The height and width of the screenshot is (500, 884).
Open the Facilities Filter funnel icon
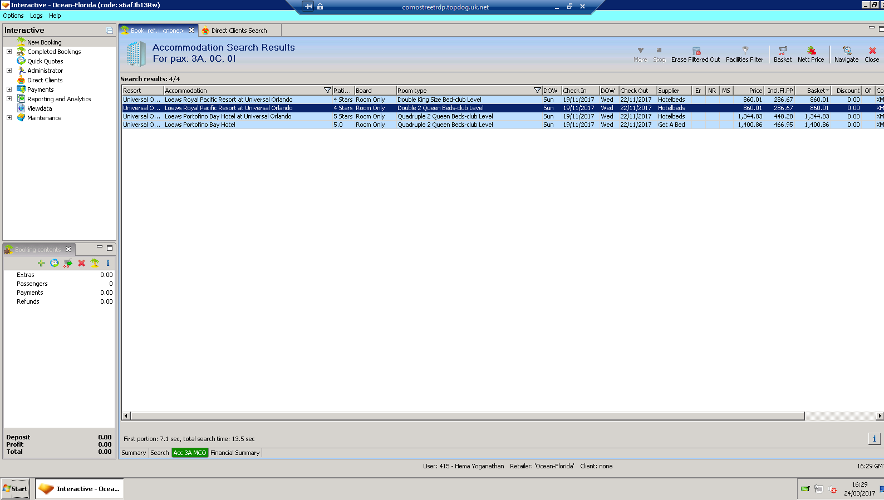pyautogui.click(x=745, y=50)
